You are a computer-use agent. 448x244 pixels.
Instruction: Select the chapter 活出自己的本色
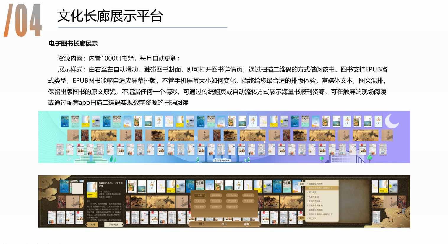315,206
